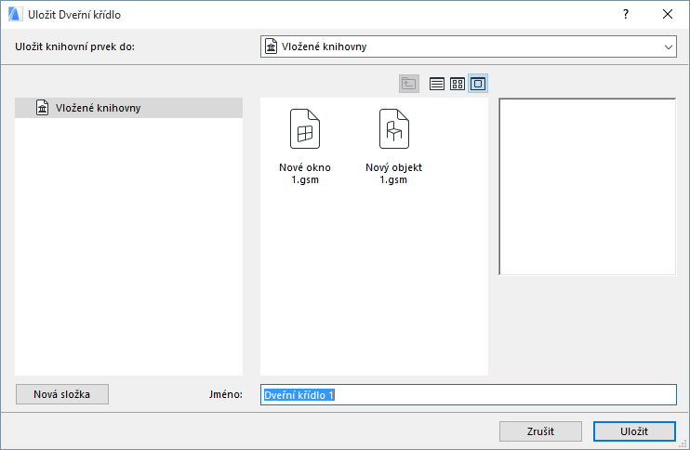Click the Nové okno 1.gsm file name

[305, 173]
